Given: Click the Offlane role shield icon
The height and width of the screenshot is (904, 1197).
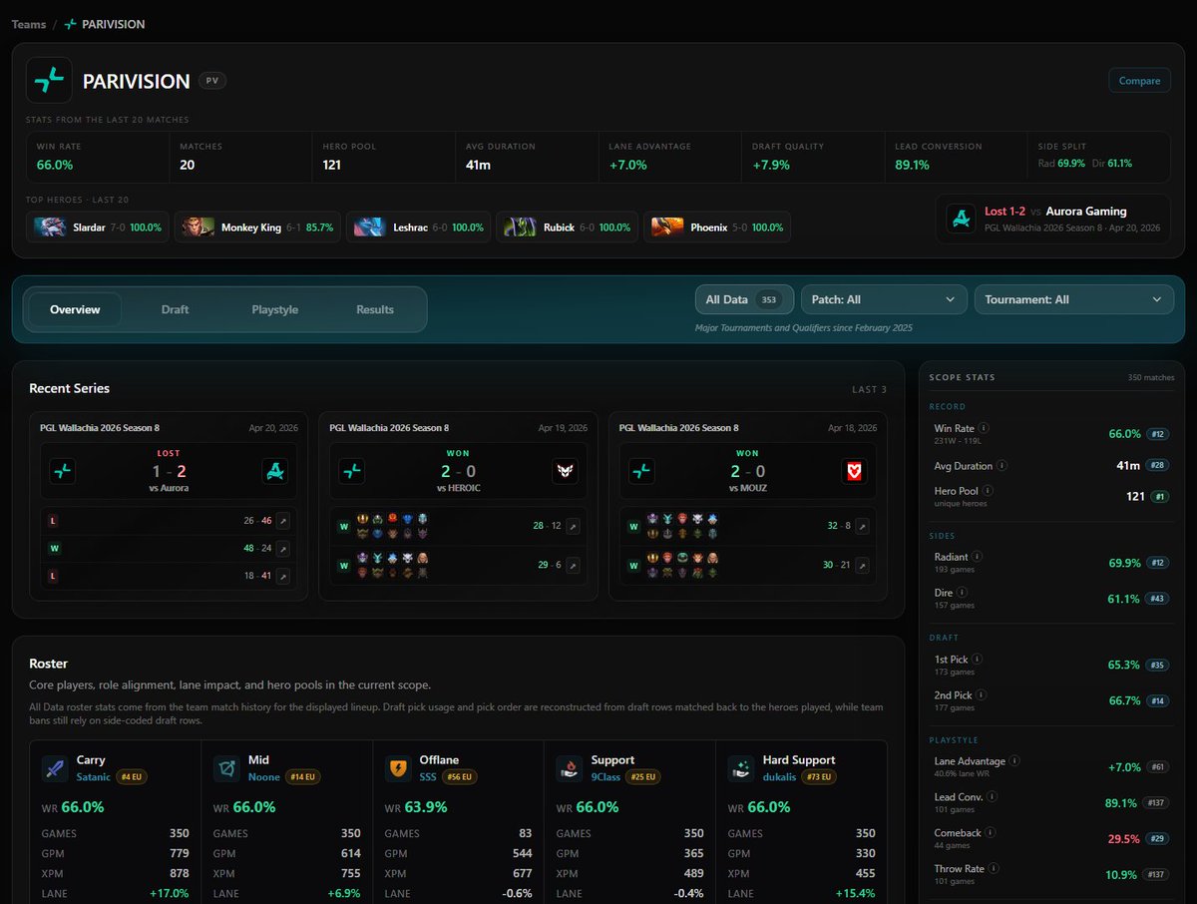Looking at the screenshot, I should [x=398, y=768].
